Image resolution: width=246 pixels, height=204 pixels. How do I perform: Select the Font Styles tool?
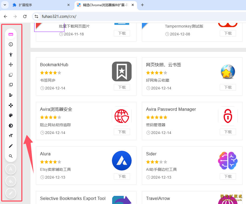click(11, 136)
